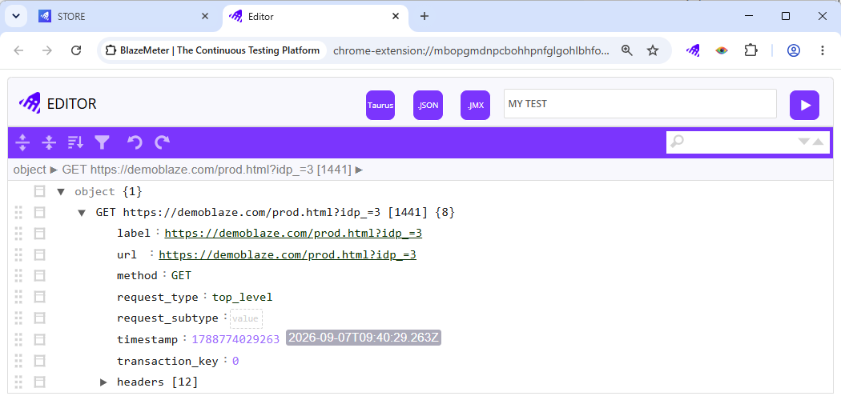Open actions box for url row
Viewport: 841px width, 400px height.
[39, 255]
